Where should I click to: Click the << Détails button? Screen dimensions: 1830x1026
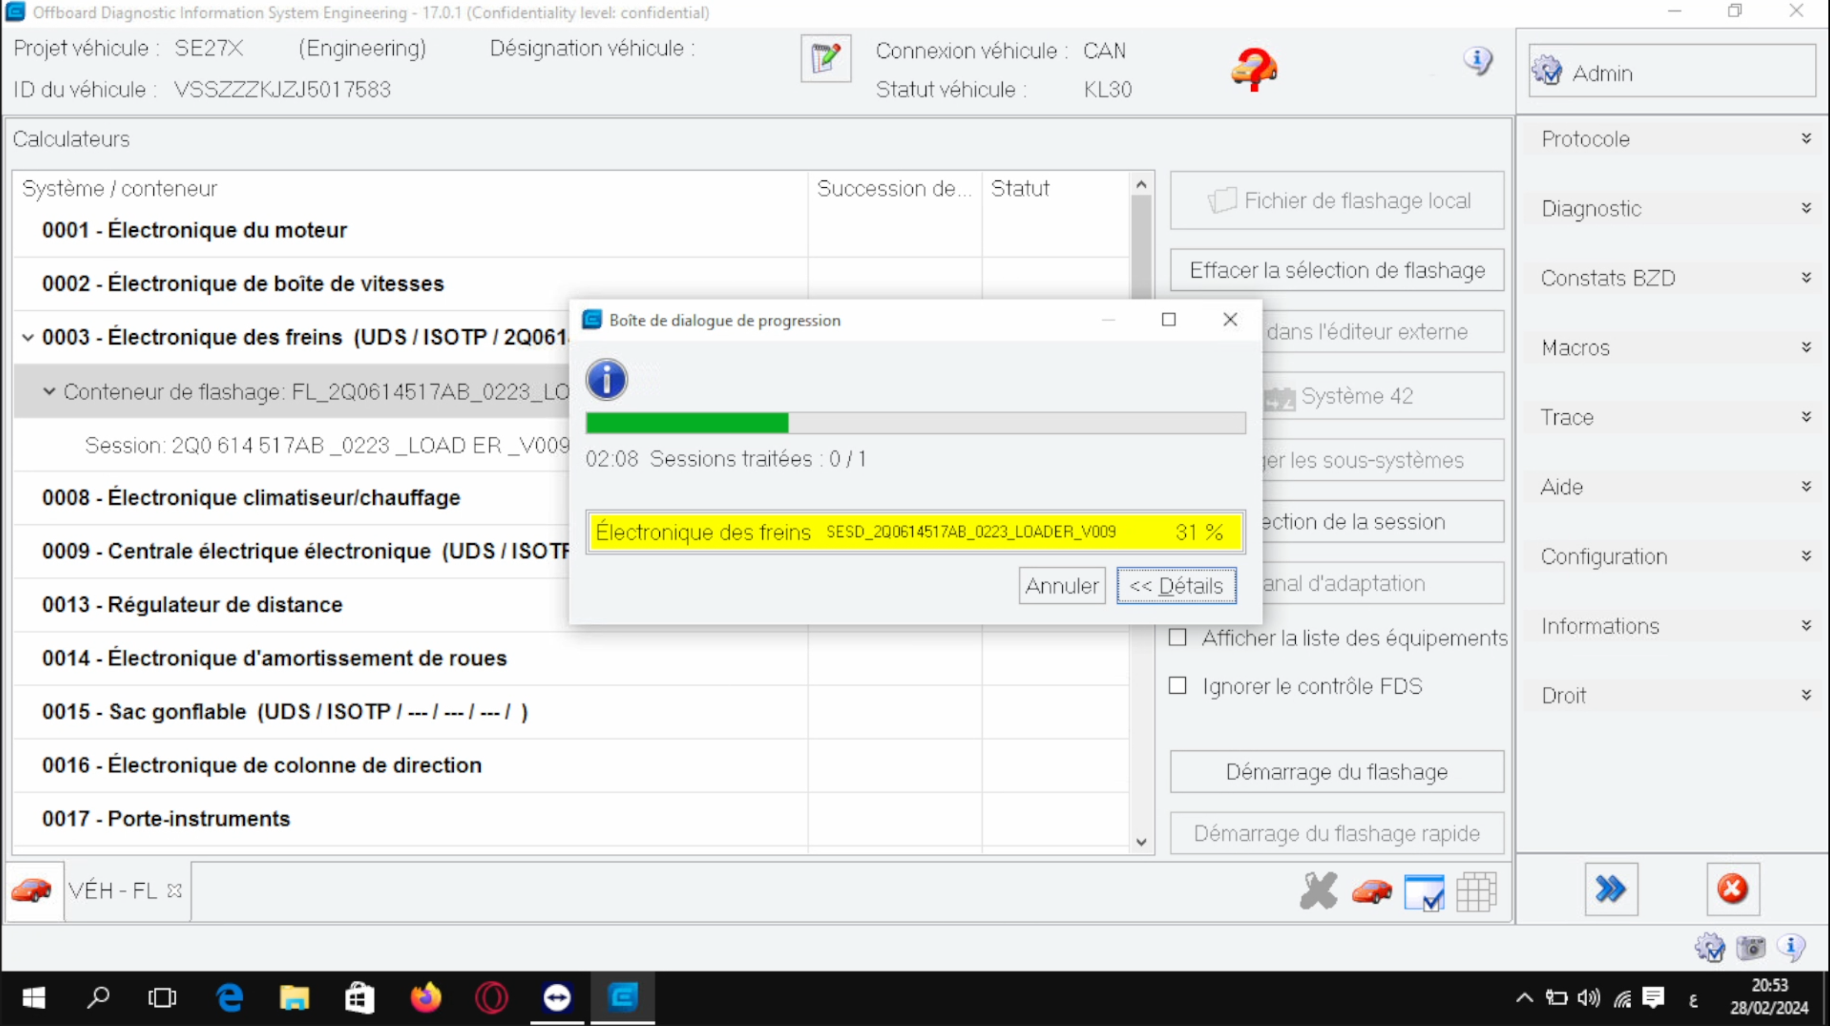(1176, 586)
